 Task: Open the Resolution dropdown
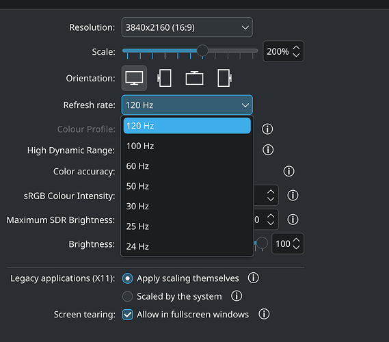point(187,27)
